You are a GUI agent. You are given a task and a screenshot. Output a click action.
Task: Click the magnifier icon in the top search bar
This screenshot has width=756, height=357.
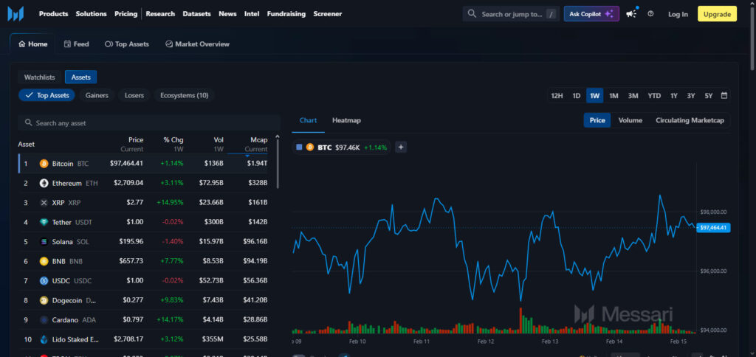(x=472, y=14)
